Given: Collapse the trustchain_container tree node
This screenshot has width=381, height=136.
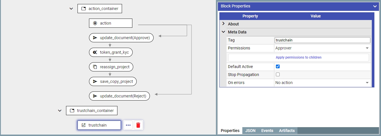Looking at the screenshot, I should [60, 111].
